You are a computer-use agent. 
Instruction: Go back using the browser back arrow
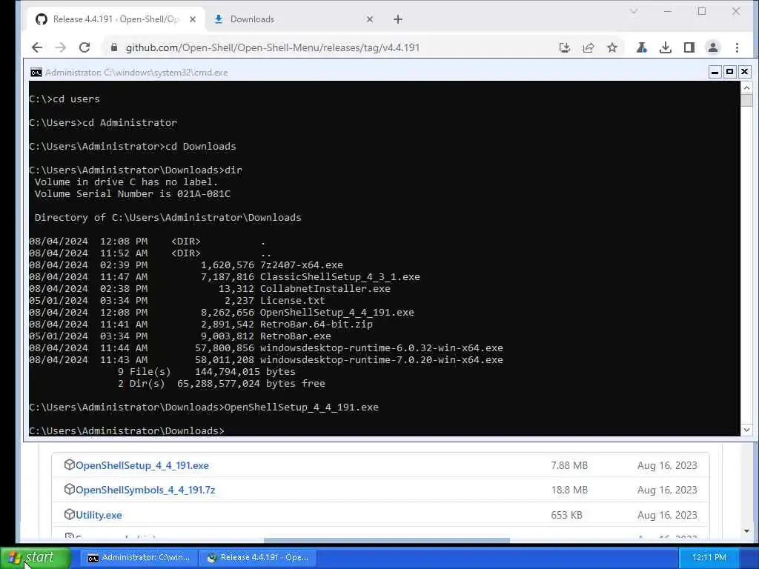coord(37,47)
